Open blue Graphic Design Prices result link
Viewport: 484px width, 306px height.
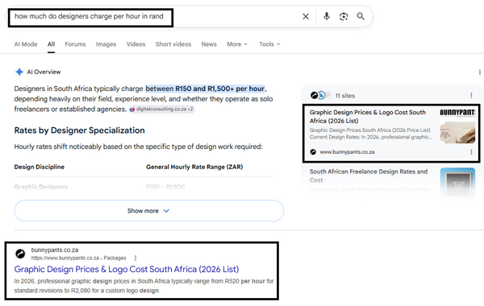coord(127,269)
